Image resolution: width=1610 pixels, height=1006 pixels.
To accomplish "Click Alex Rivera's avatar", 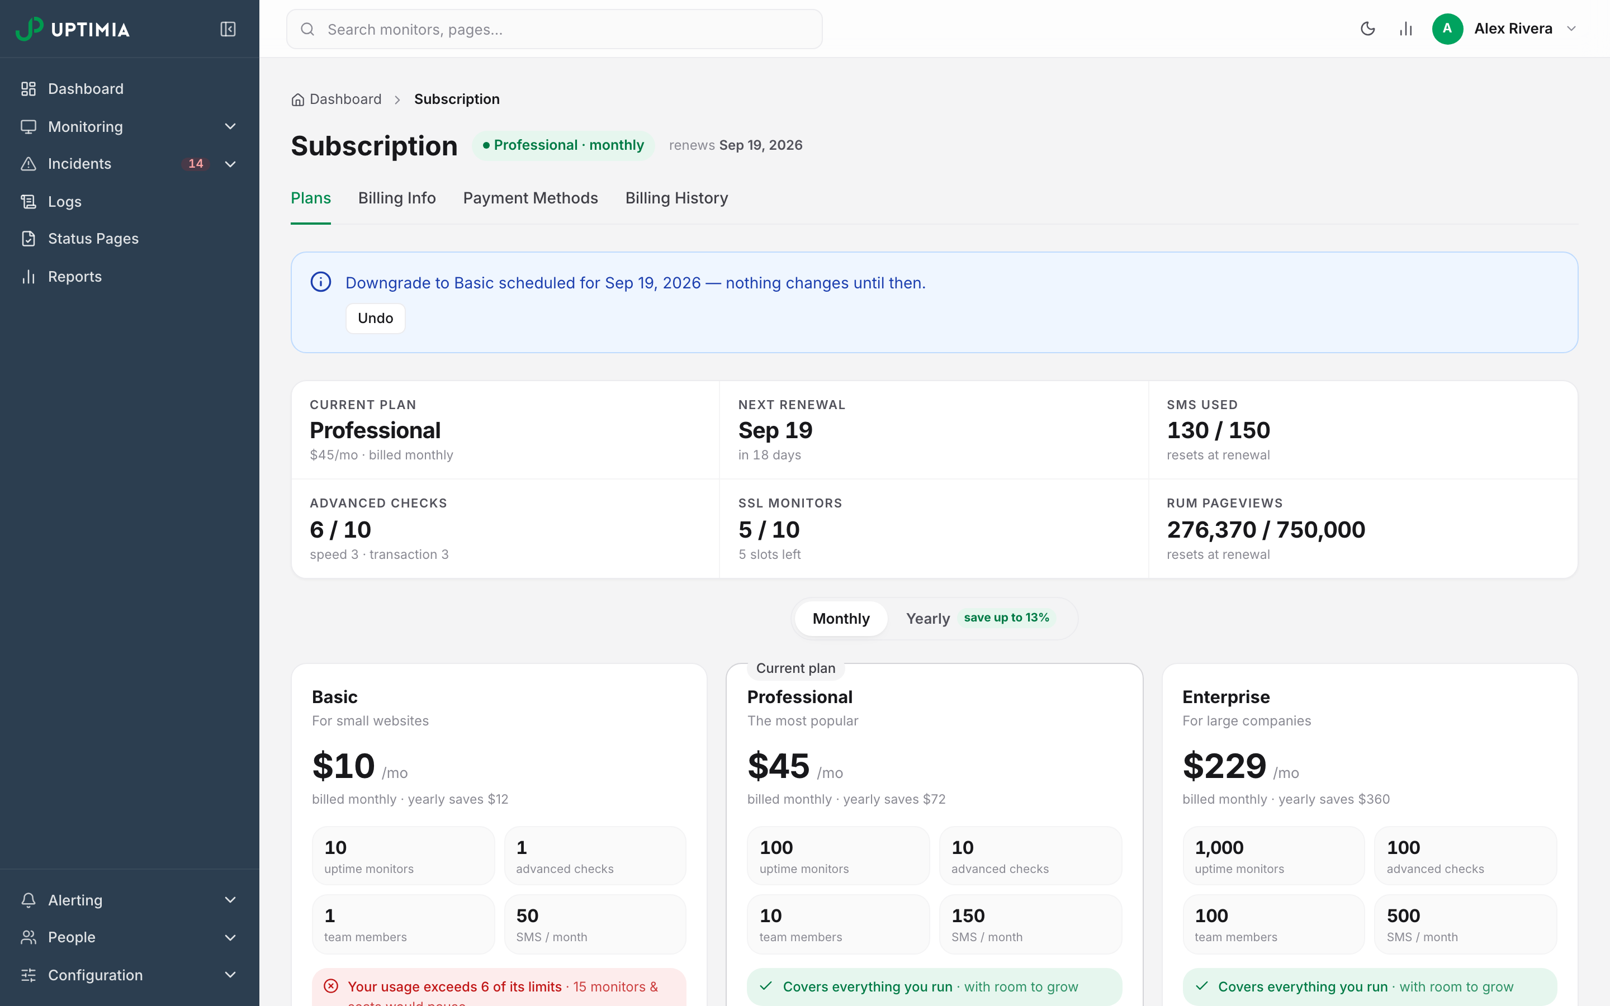I will pyautogui.click(x=1447, y=29).
